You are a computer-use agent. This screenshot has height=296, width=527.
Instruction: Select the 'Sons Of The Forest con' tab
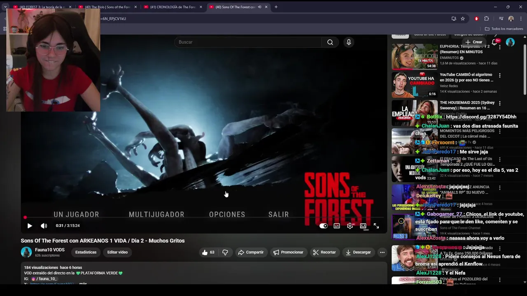click(235, 7)
